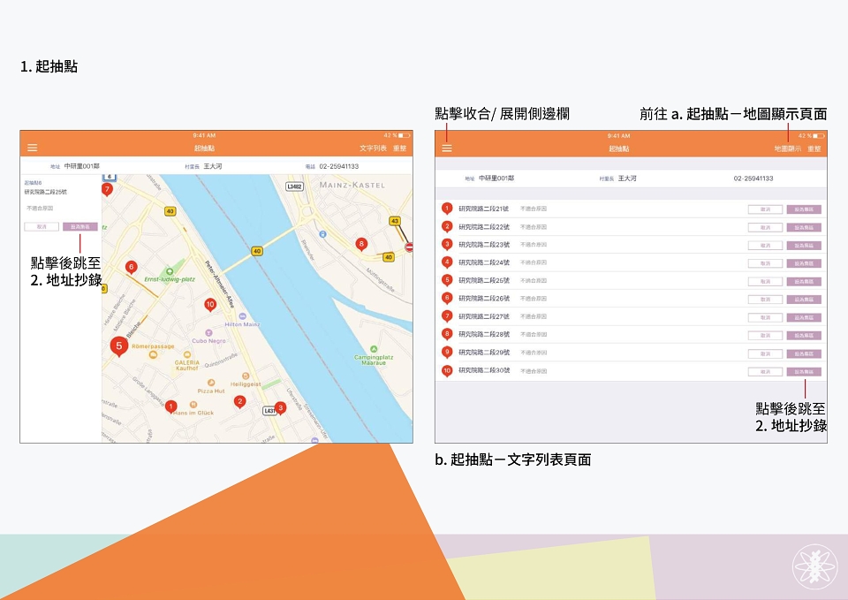Image resolution: width=848 pixels, height=600 pixels.
Task: Open 不適合原因 for 研究院路二段25號 row
Action: (534, 280)
